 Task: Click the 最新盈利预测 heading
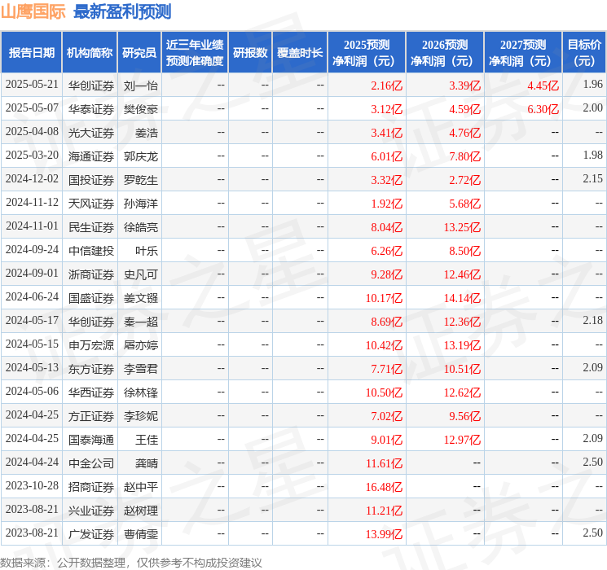click(x=122, y=11)
